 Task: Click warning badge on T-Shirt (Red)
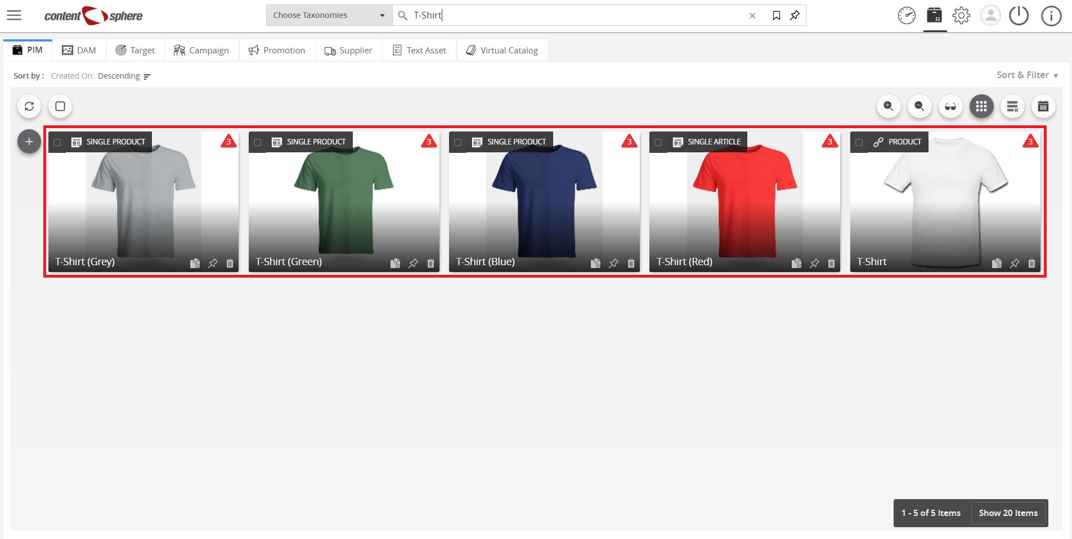coord(830,141)
